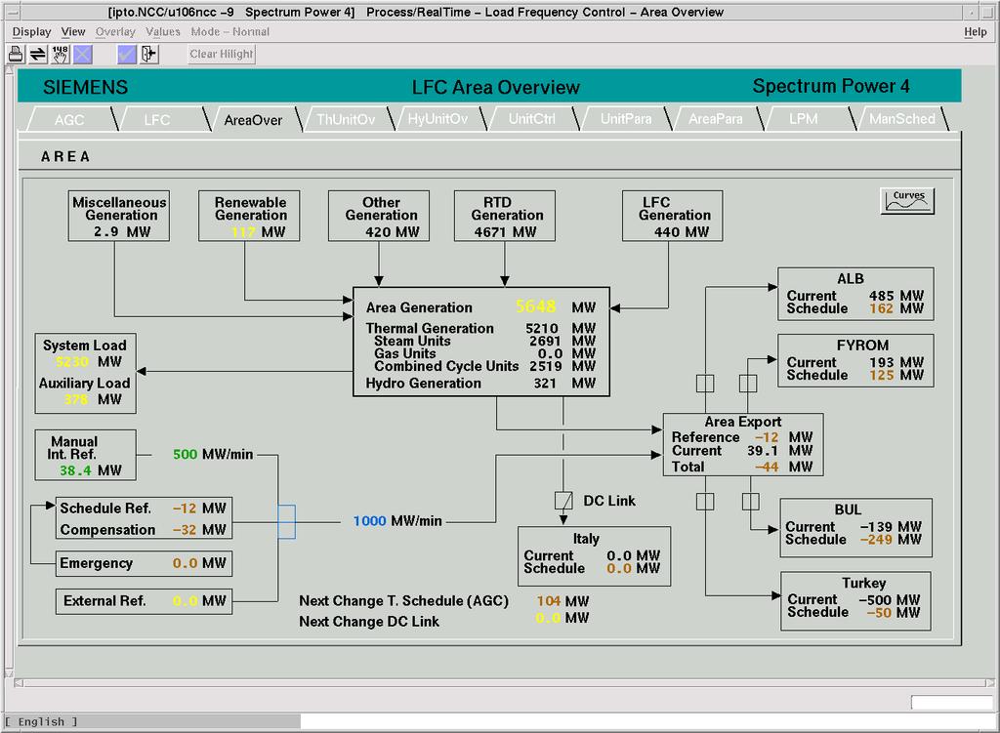Screen dimensions: 1000x733
Task: Select the Miscellaneous Generation 2.9 MW box
Action: click(119, 216)
